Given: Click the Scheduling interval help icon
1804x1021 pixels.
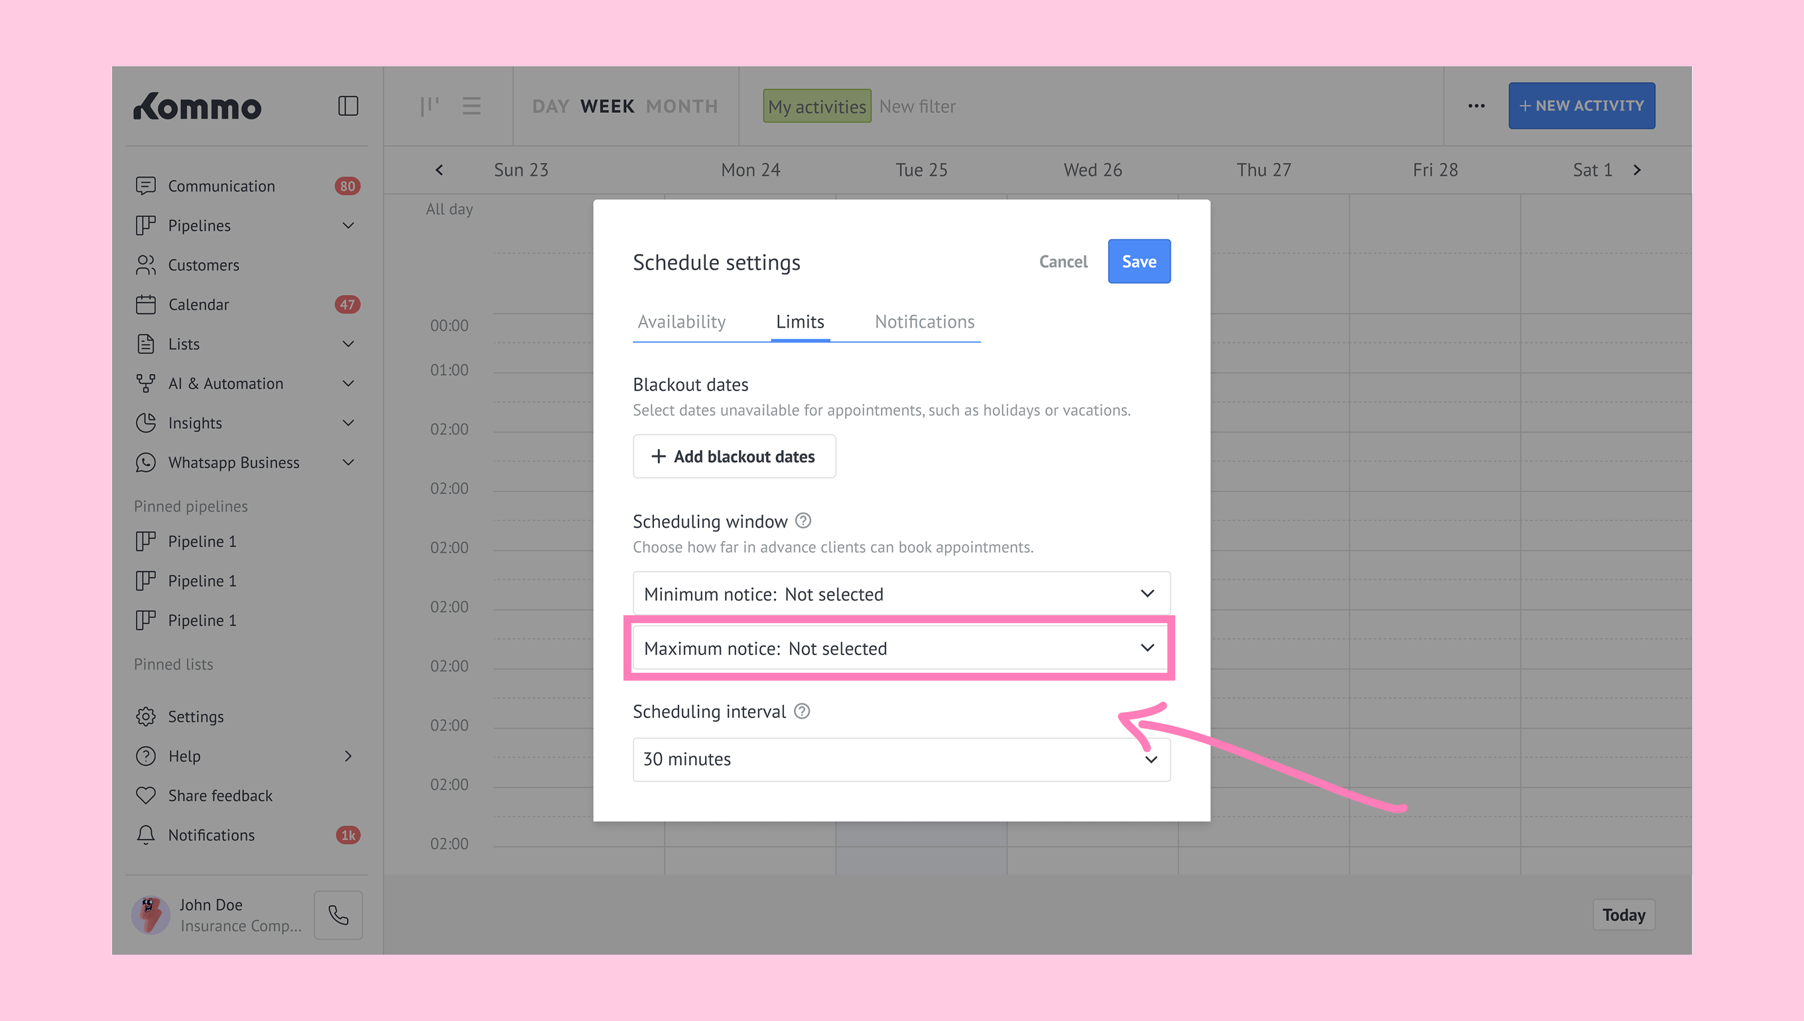Looking at the screenshot, I should 802,711.
